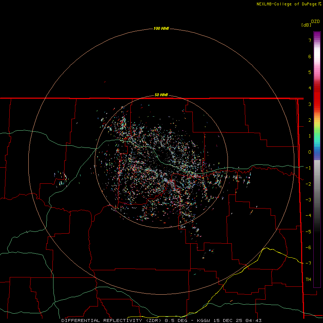Click the DIFFERENTIAL REFLECTIVITY (ZDR) caption text
Screen dimensions: 323x323
(111, 320)
